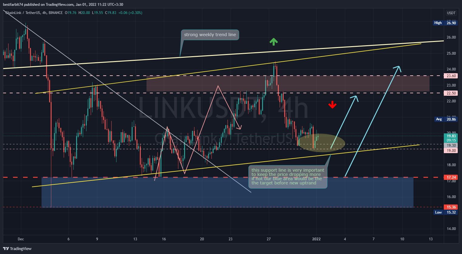Click the 2022 label on time axis
Viewport: 462px width, 254px height.
coord(316,239)
